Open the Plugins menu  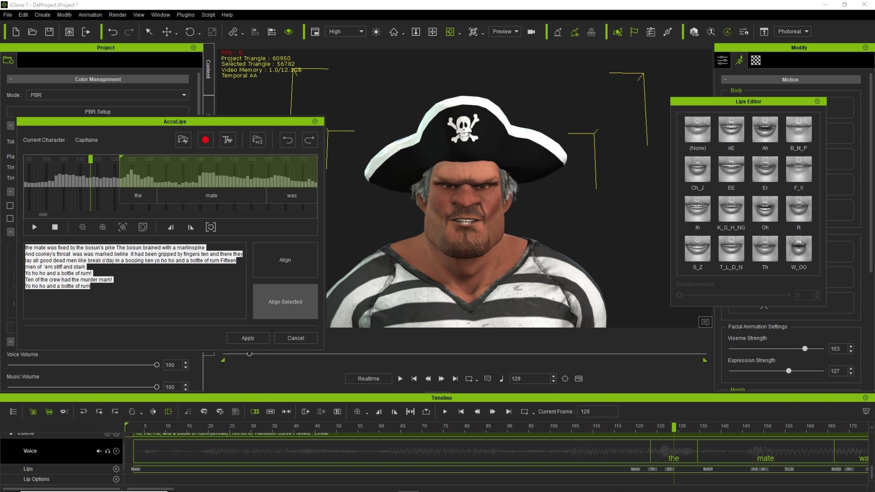(x=185, y=14)
